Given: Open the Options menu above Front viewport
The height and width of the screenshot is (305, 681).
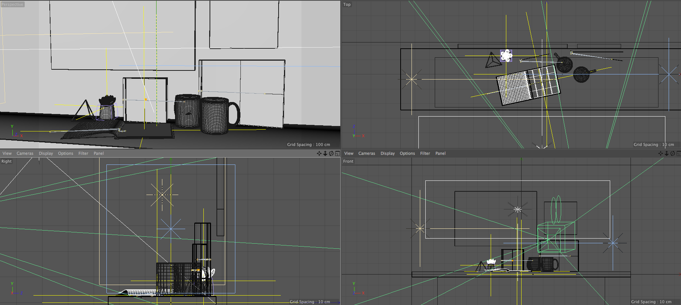Looking at the screenshot, I should pyautogui.click(x=407, y=154).
